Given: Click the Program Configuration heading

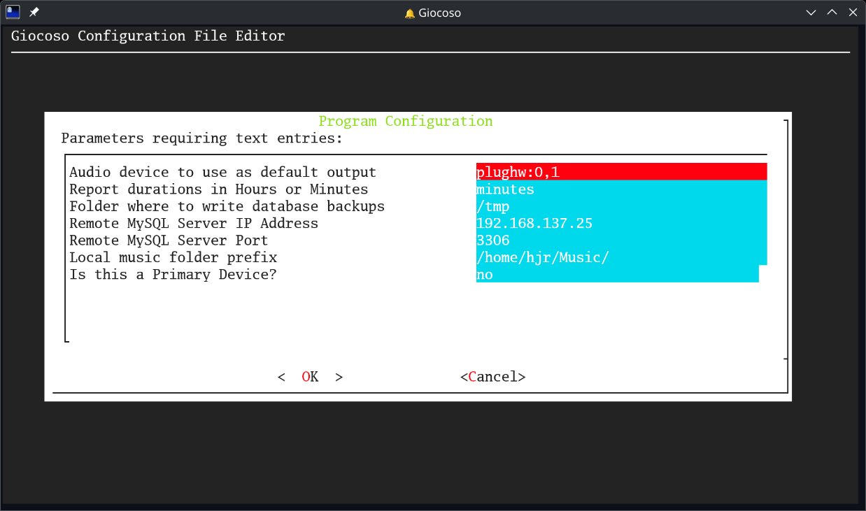Looking at the screenshot, I should pyautogui.click(x=406, y=121).
